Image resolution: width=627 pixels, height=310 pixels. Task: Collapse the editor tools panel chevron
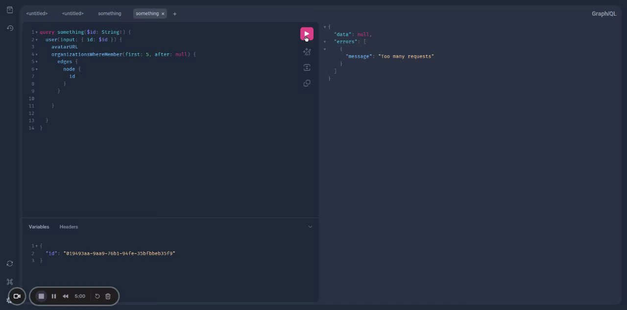(310, 226)
